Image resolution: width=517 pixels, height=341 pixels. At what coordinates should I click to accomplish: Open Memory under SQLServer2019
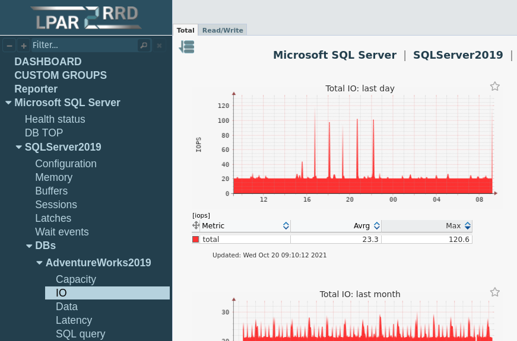[x=54, y=177]
